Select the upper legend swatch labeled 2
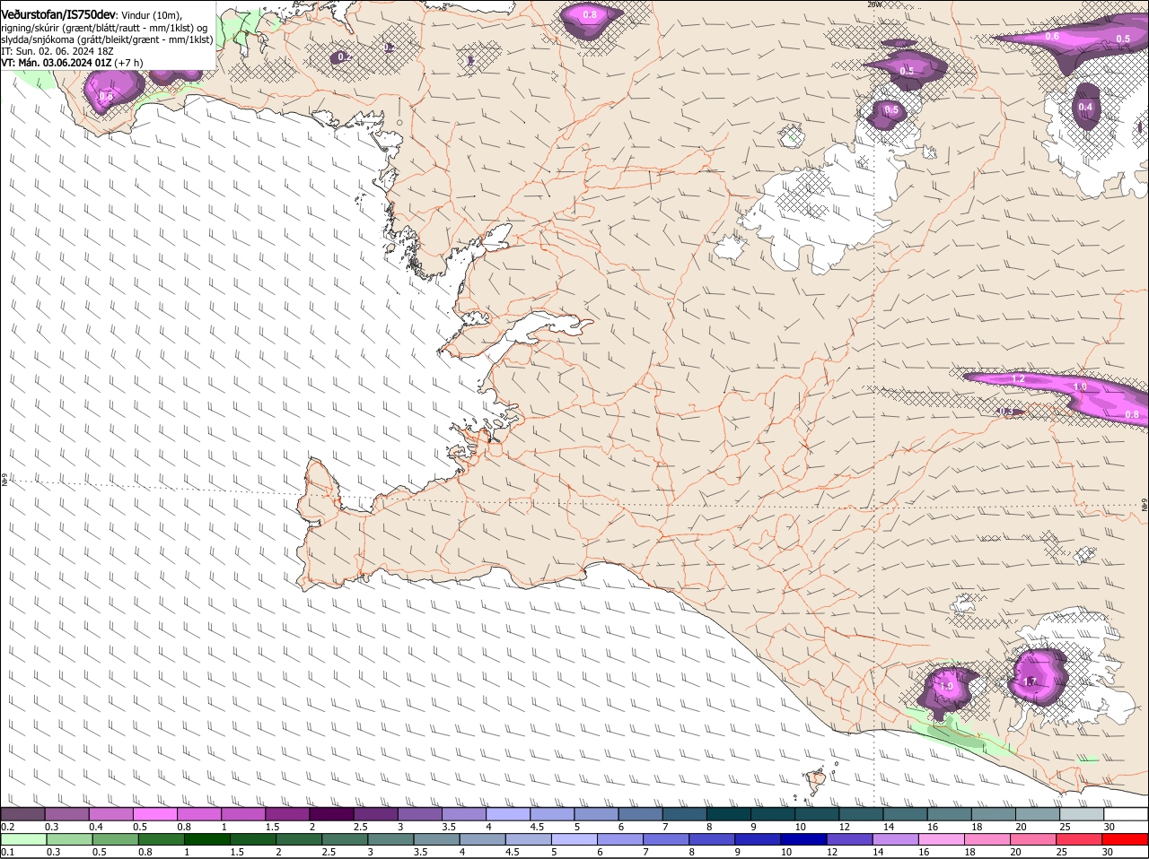The width and height of the screenshot is (1149, 859). coord(331,814)
